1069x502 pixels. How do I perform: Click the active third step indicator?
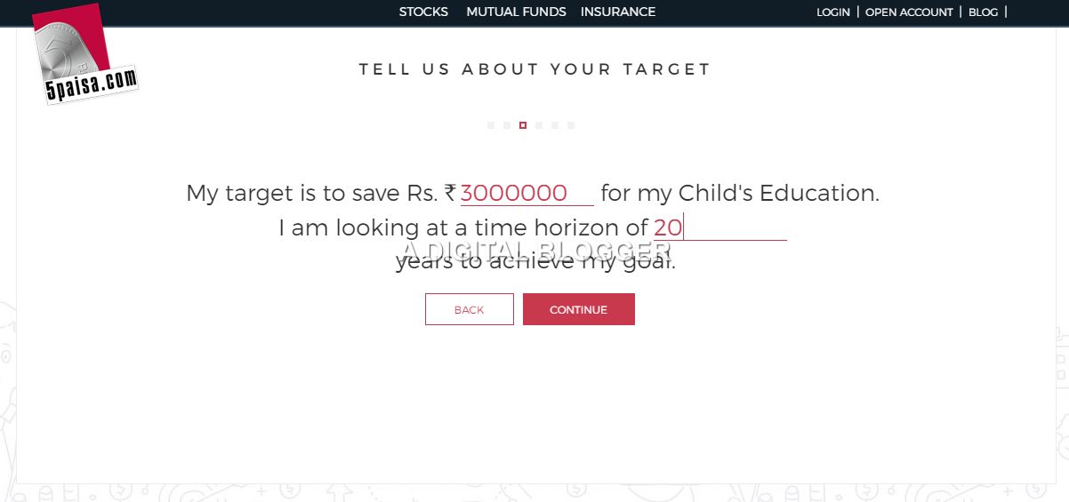coord(523,125)
